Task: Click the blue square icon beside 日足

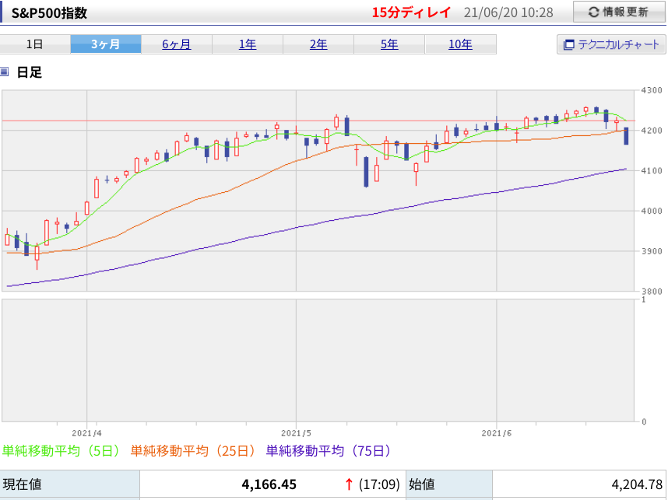Action: (4, 72)
